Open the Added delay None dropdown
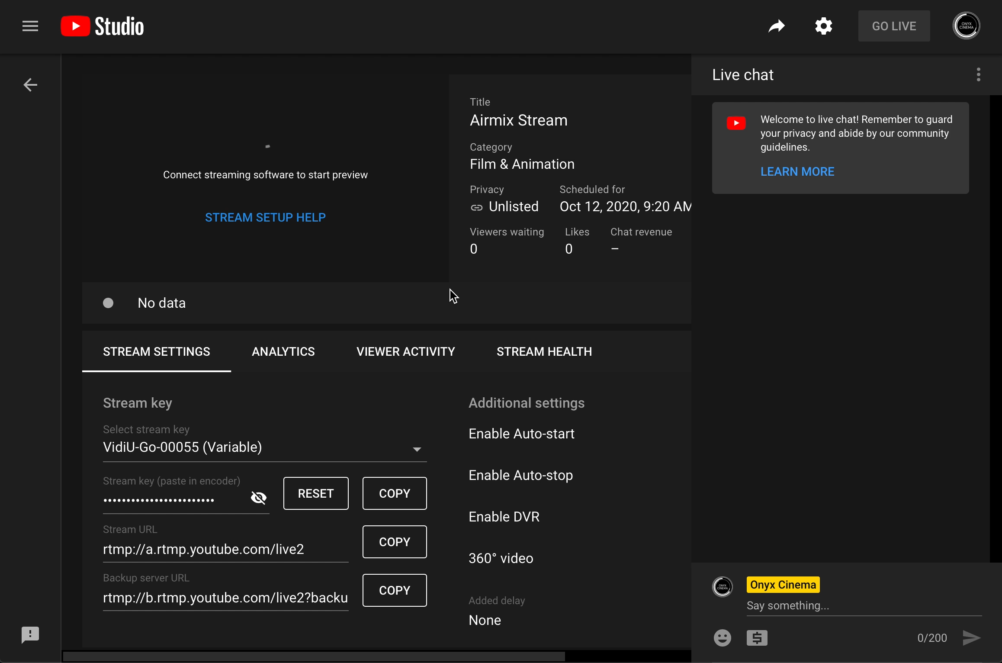The width and height of the screenshot is (1002, 663). pyautogui.click(x=485, y=620)
